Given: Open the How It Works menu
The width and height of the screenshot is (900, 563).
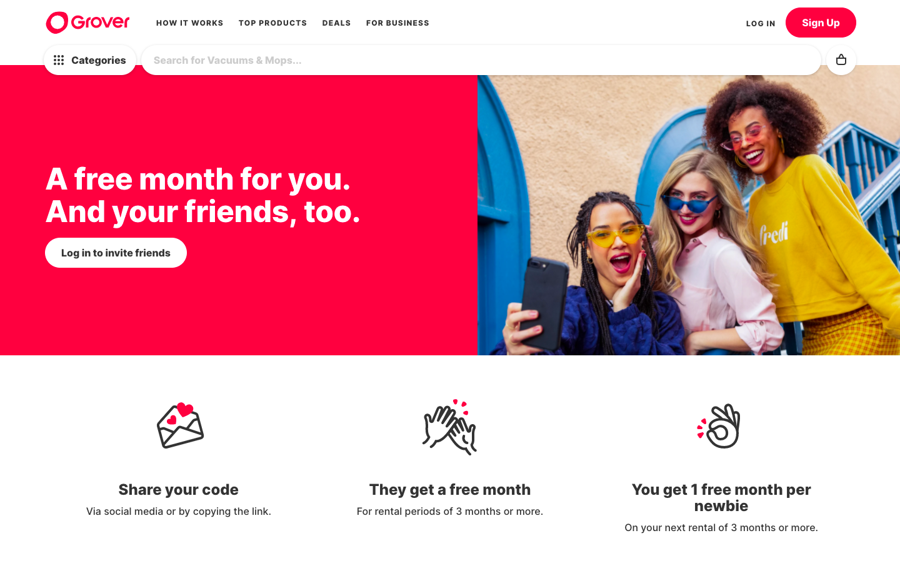Looking at the screenshot, I should point(189,23).
